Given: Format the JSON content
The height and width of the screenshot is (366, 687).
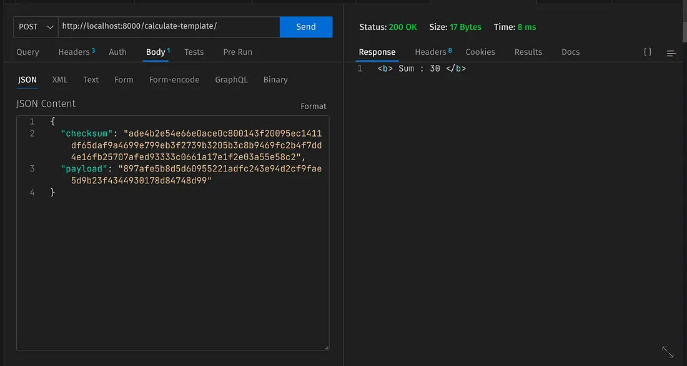Looking at the screenshot, I should (x=314, y=106).
